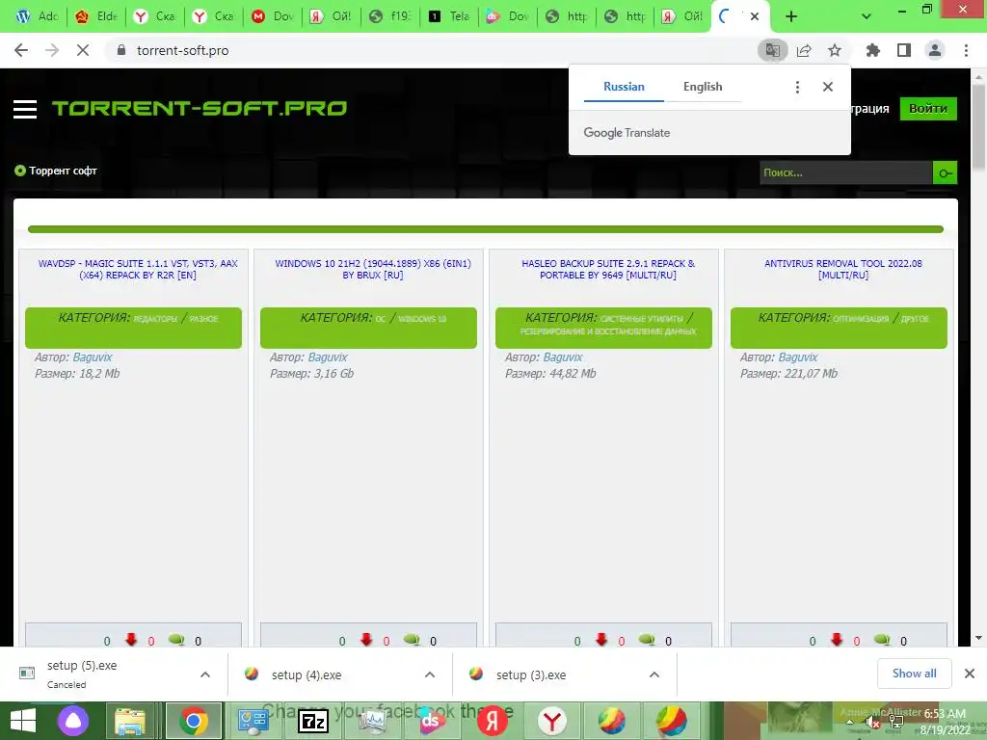
Task: Close the Google Translate popup
Action: 828,87
